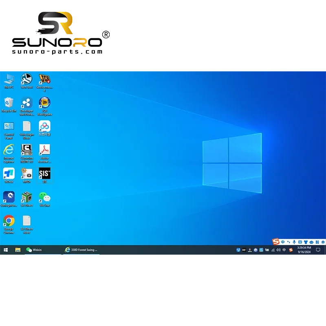Open the Tech Tool shortcut
326x326 pixels.
[26, 81]
